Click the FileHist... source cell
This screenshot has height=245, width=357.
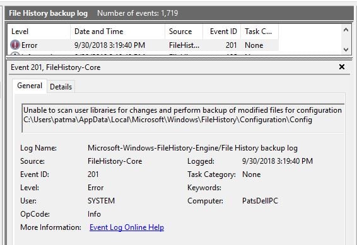pyautogui.click(x=184, y=45)
